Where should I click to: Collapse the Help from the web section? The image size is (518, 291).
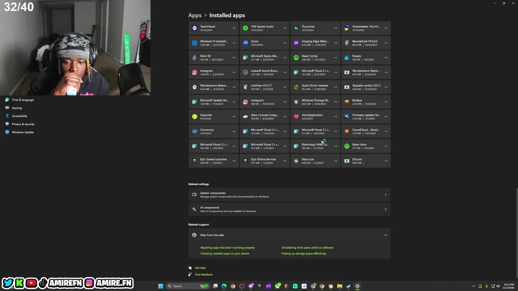tap(385, 235)
